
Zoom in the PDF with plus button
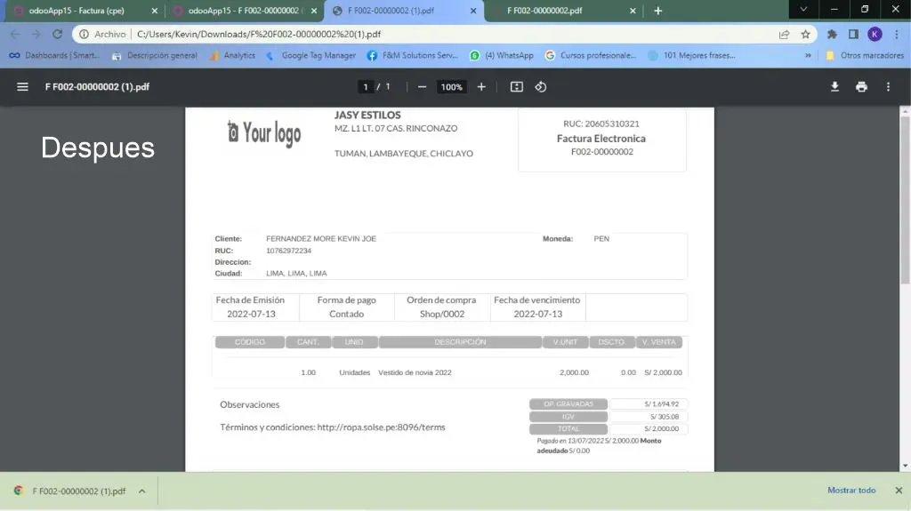481,87
